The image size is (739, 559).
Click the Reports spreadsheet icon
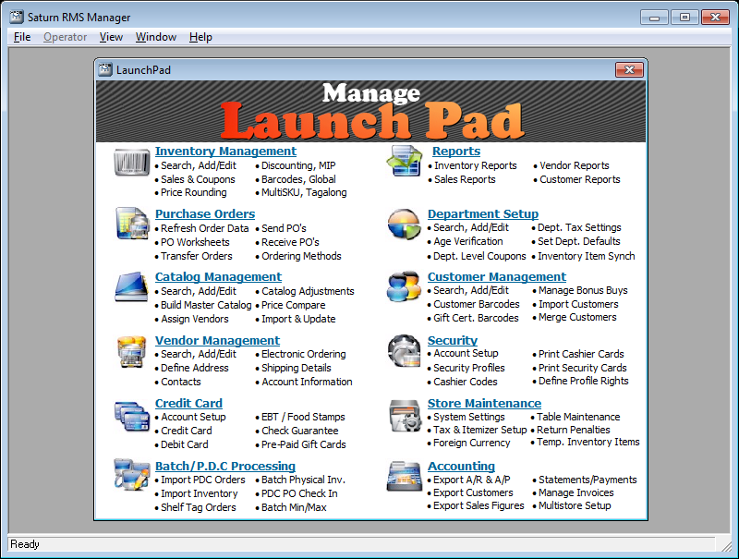coord(404,161)
